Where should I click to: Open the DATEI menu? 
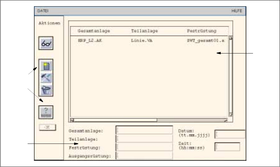(43, 11)
